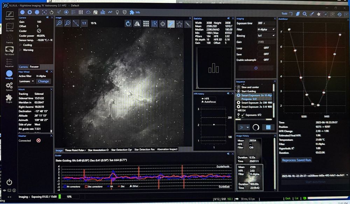This screenshot has height=204, width=350.
Task: Open the Flat Wizard section
Action: (9, 51)
